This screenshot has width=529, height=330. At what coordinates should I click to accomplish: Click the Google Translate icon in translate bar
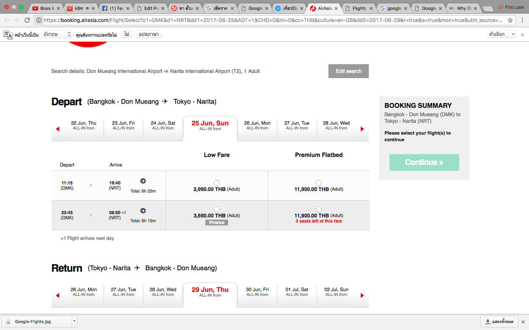(x=8, y=34)
